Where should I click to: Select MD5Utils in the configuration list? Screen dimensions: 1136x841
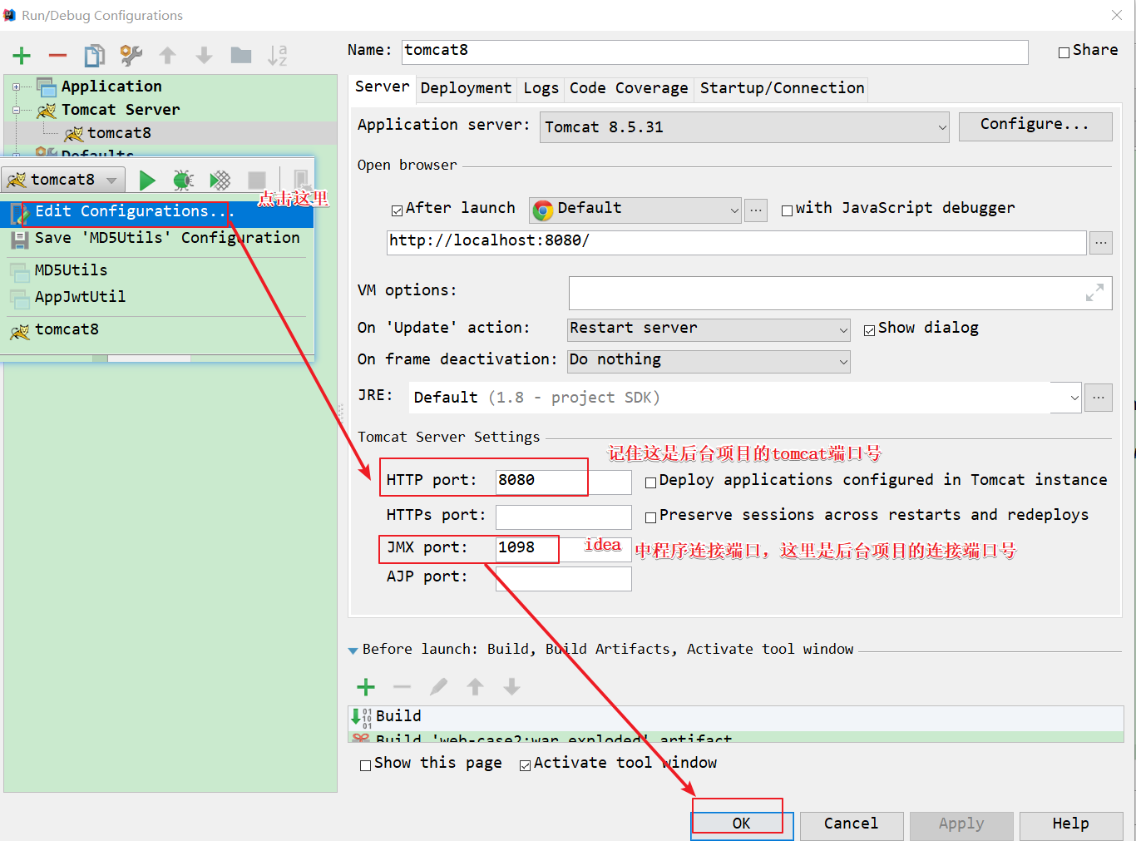157,271
